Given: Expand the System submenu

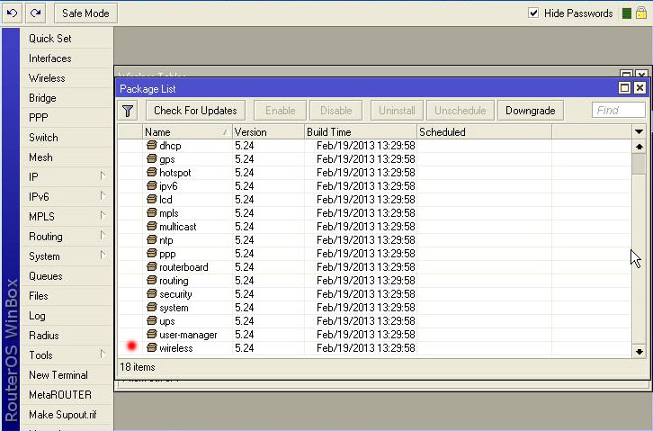Looking at the screenshot, I should coord(103,256).
